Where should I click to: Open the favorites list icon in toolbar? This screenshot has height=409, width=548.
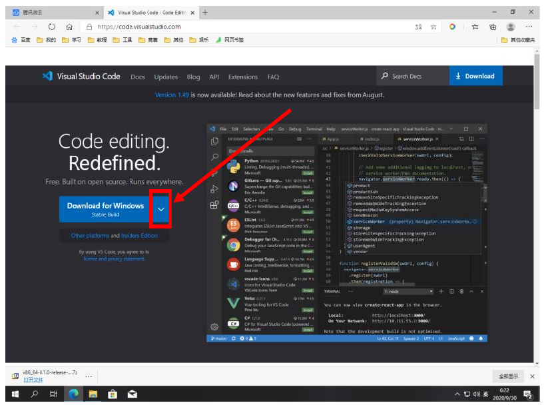pyautogui.click(x=475, y=27)
